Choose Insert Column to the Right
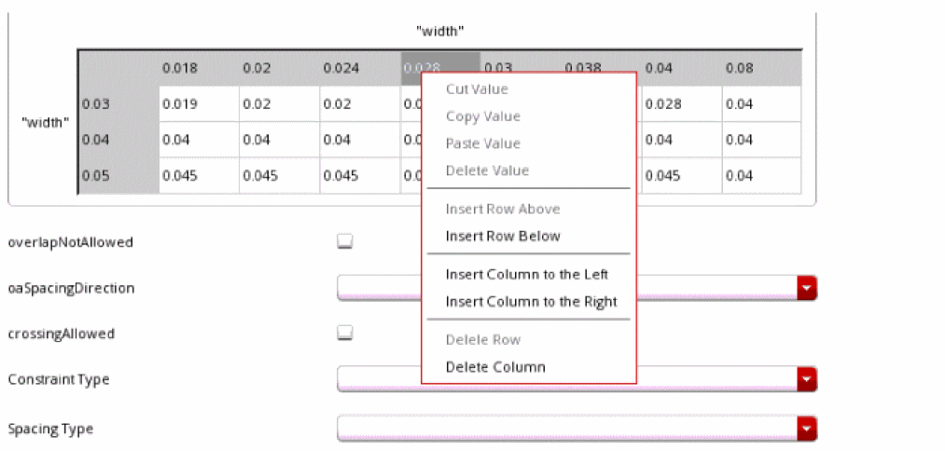The image size is (945, 451). pos(531,302)
